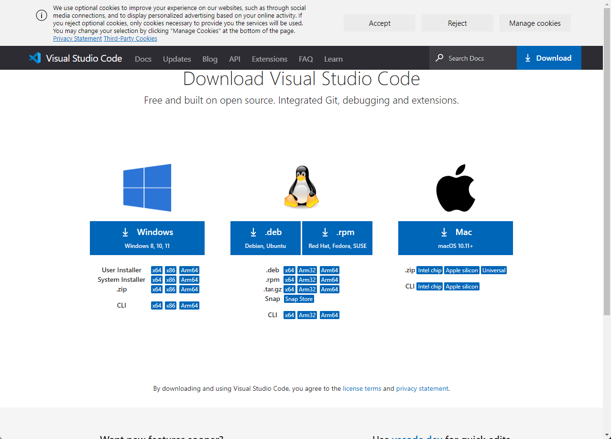Click the Apple logo image
The image size is (611, 439).
(x=456, y=188)
